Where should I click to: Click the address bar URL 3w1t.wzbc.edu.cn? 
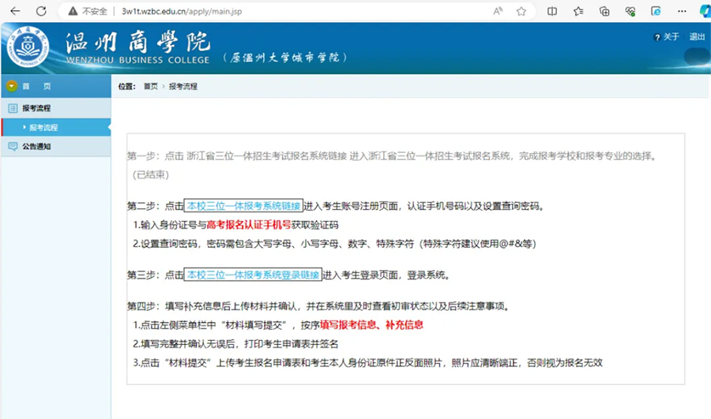tap(182, 11)
